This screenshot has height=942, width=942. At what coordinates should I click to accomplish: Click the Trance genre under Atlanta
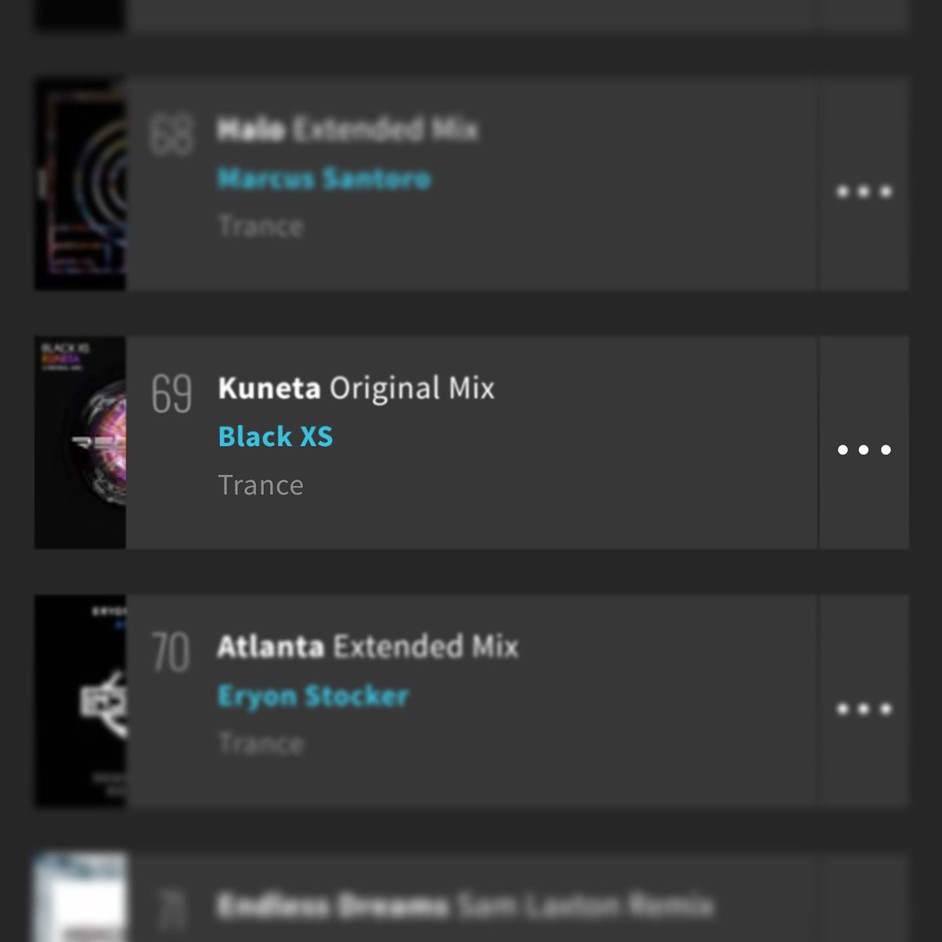click(261, 743)
